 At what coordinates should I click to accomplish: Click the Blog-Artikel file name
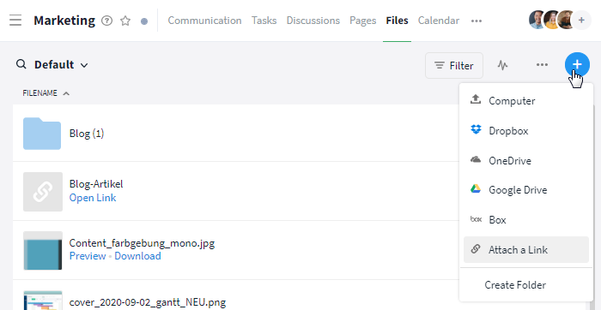(x=96, y=184)
